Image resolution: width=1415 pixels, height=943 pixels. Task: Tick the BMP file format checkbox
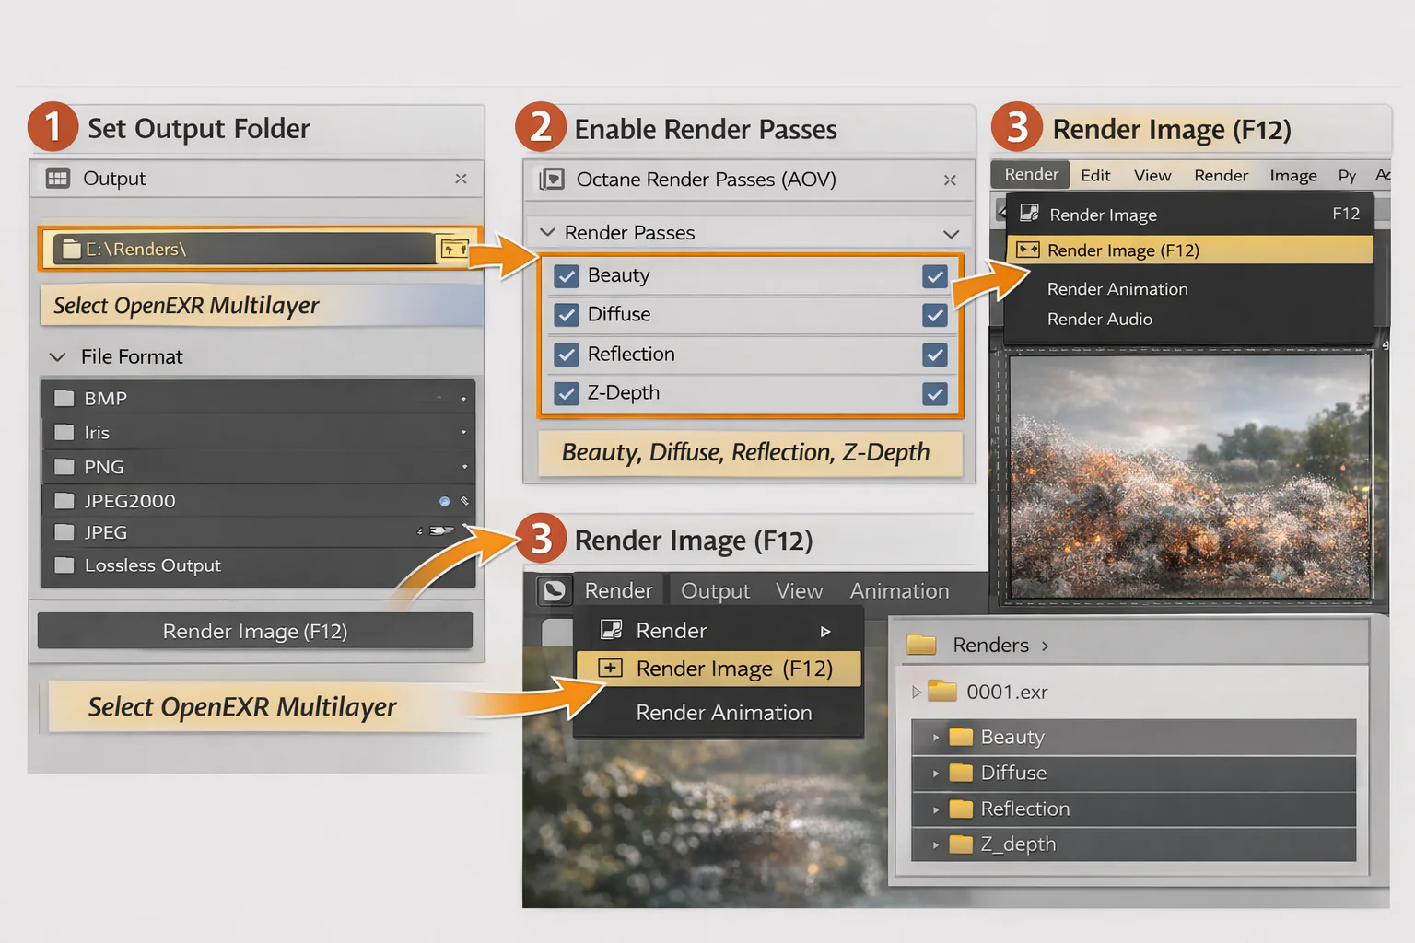64,398
